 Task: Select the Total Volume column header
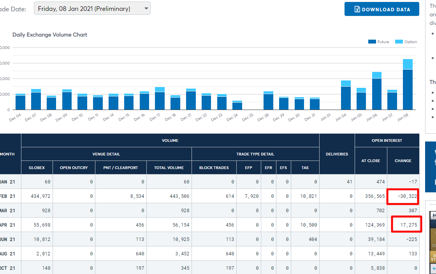pos(169,168)
